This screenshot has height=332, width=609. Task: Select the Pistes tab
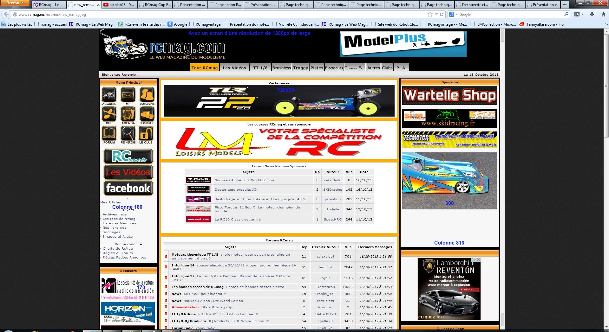point(317,67)
